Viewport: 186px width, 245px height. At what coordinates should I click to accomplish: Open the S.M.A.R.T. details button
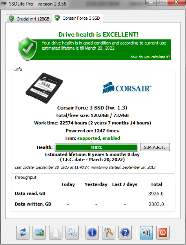point(155,147)
